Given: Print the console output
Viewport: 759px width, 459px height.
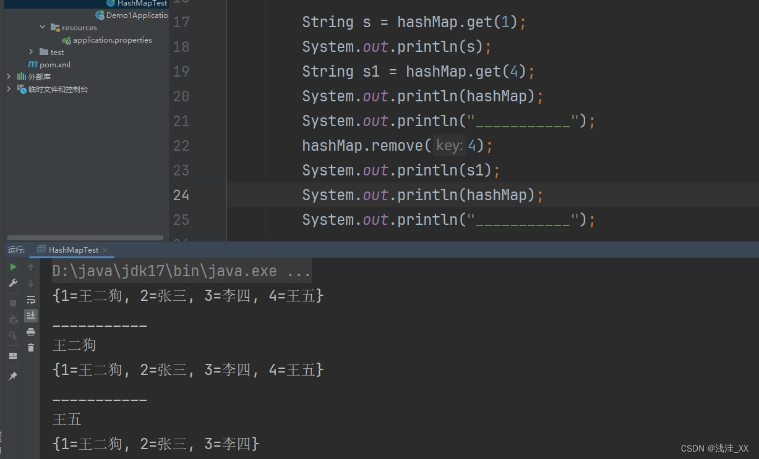Looking at the screenshot, I should coord(31,332).
